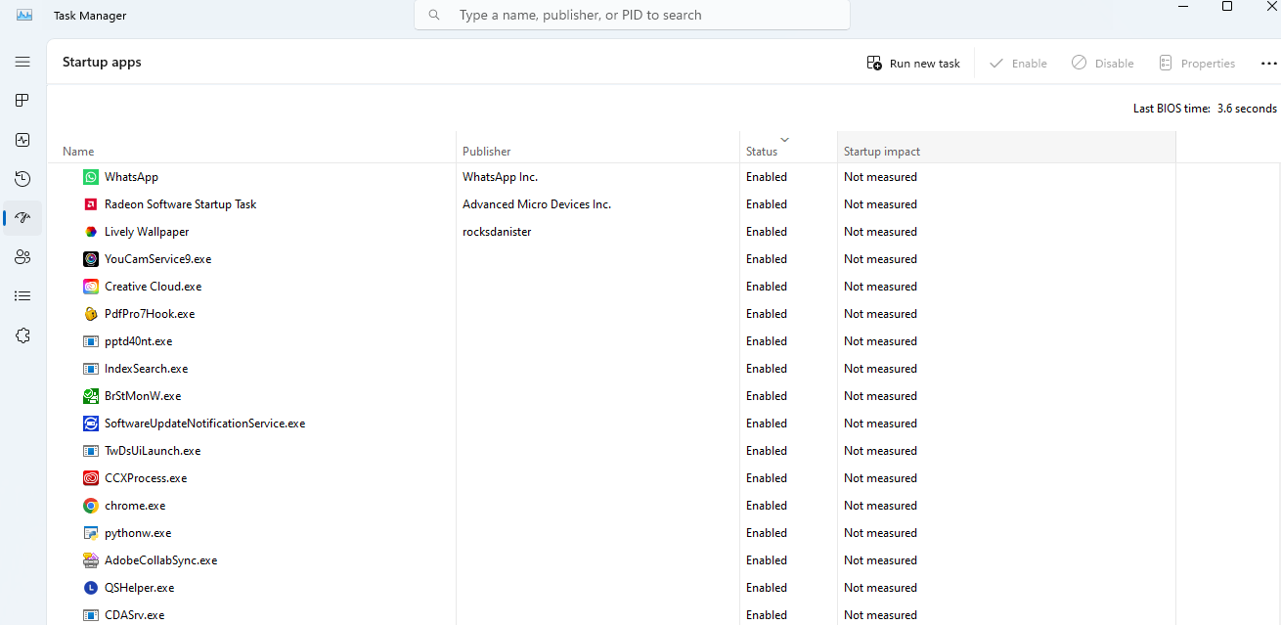Click the Enable button

pos(1018,64)
